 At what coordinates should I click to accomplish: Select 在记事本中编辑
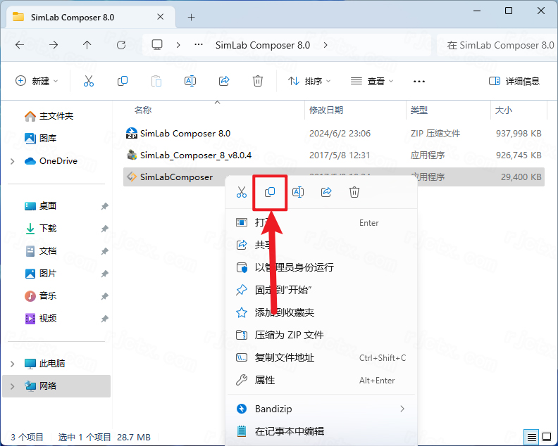coord(321,431)
